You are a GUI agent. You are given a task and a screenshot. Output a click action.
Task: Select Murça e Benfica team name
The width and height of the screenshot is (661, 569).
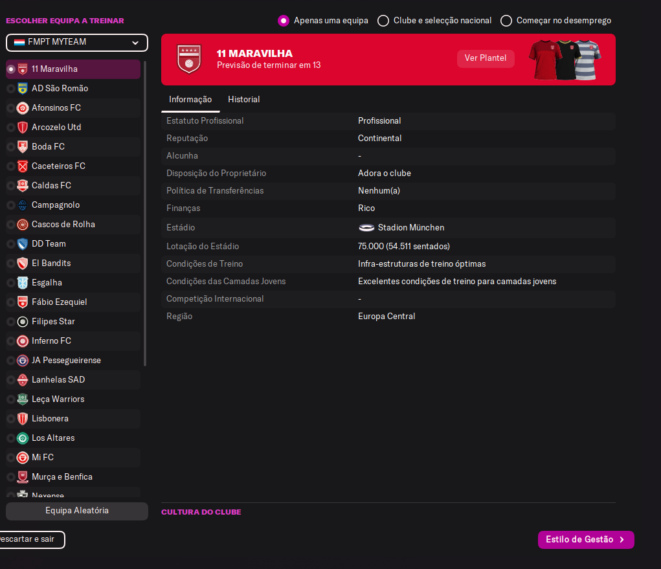[x=62, y=476]
